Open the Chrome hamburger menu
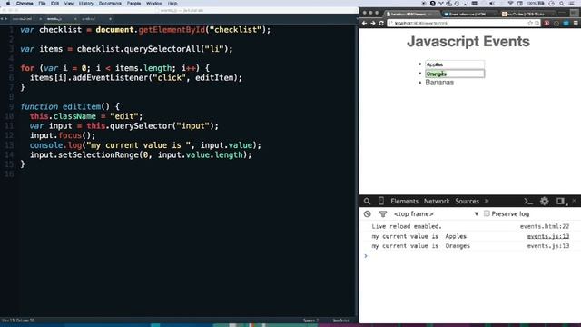 (576, 23)
